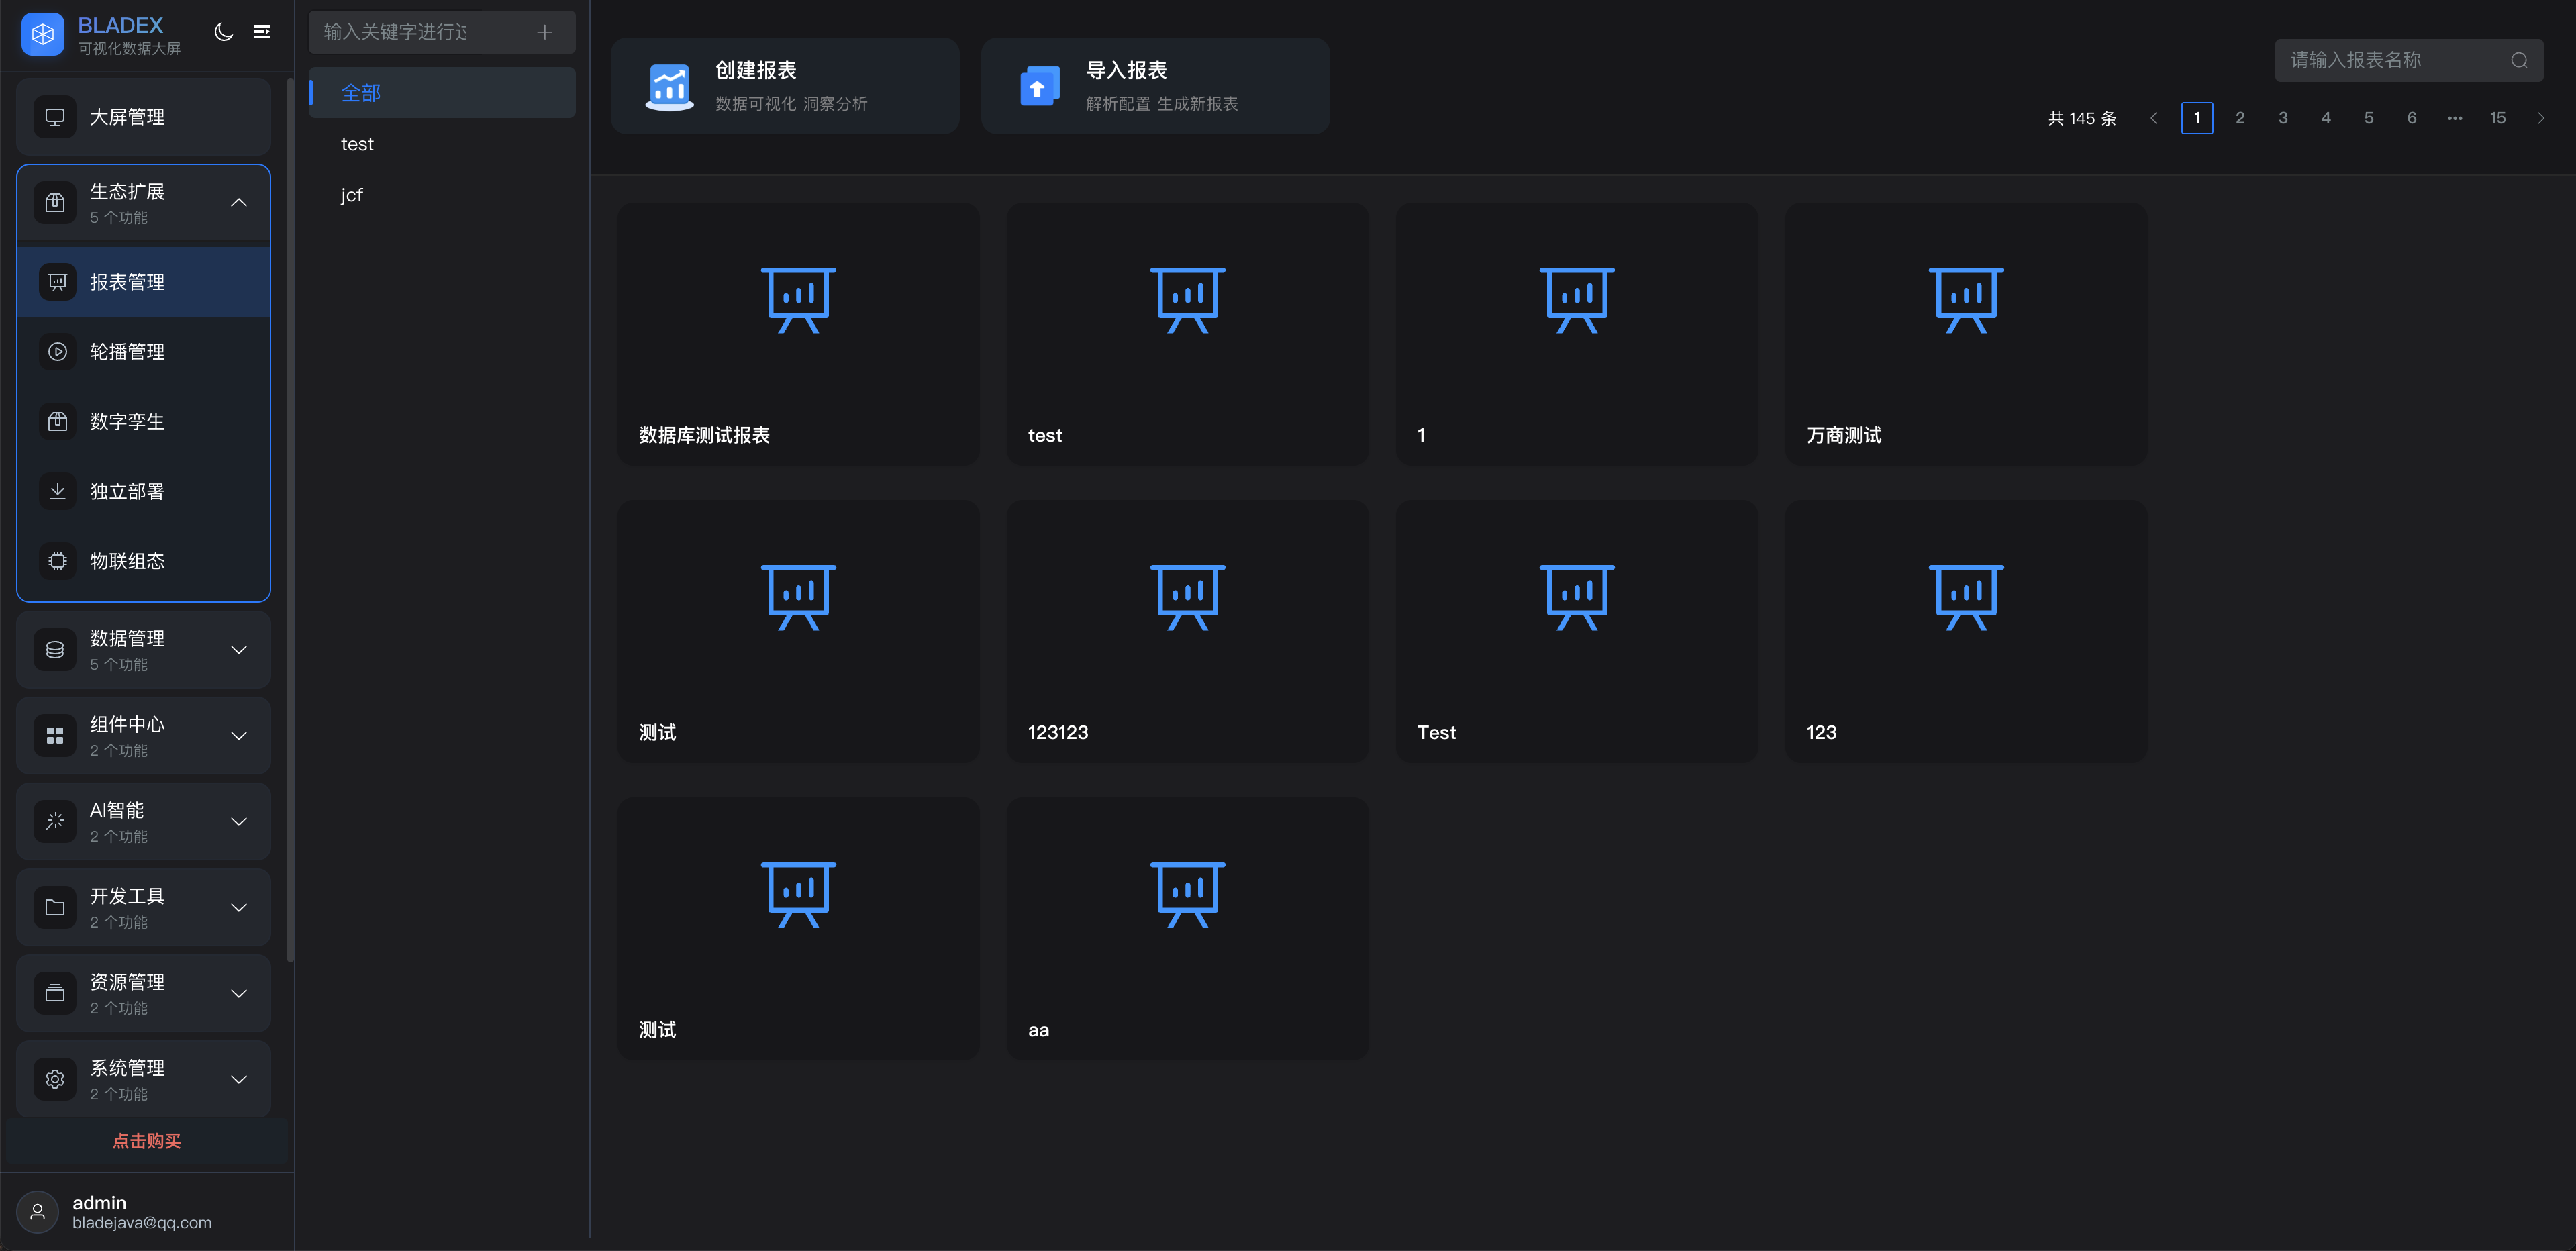Click the search magnifier icon
The height and width of the screenshot is (1251, 2576).
pyautogui.click(x=2519, y=60)
